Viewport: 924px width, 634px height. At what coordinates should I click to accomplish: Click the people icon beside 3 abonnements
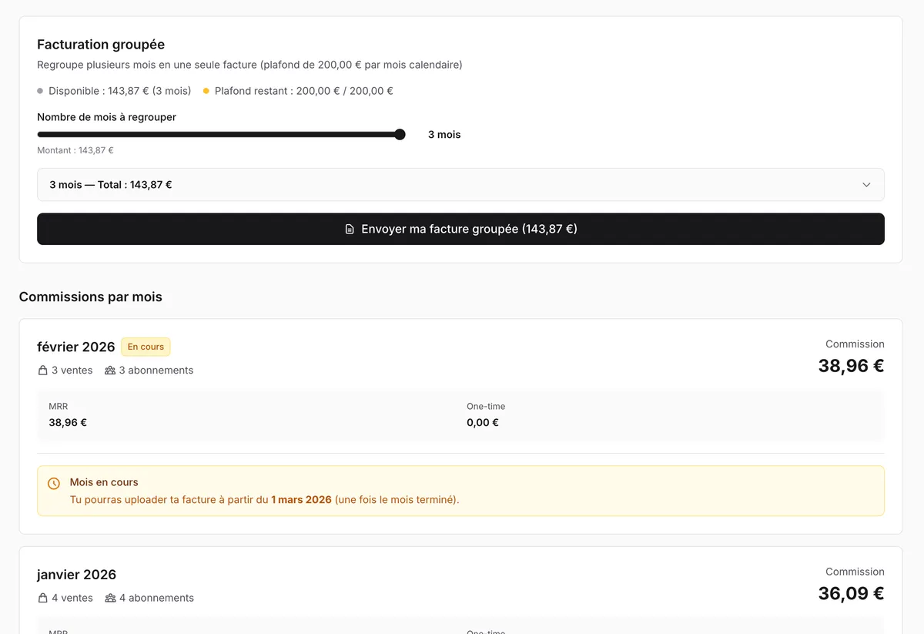tap(110, 371)
